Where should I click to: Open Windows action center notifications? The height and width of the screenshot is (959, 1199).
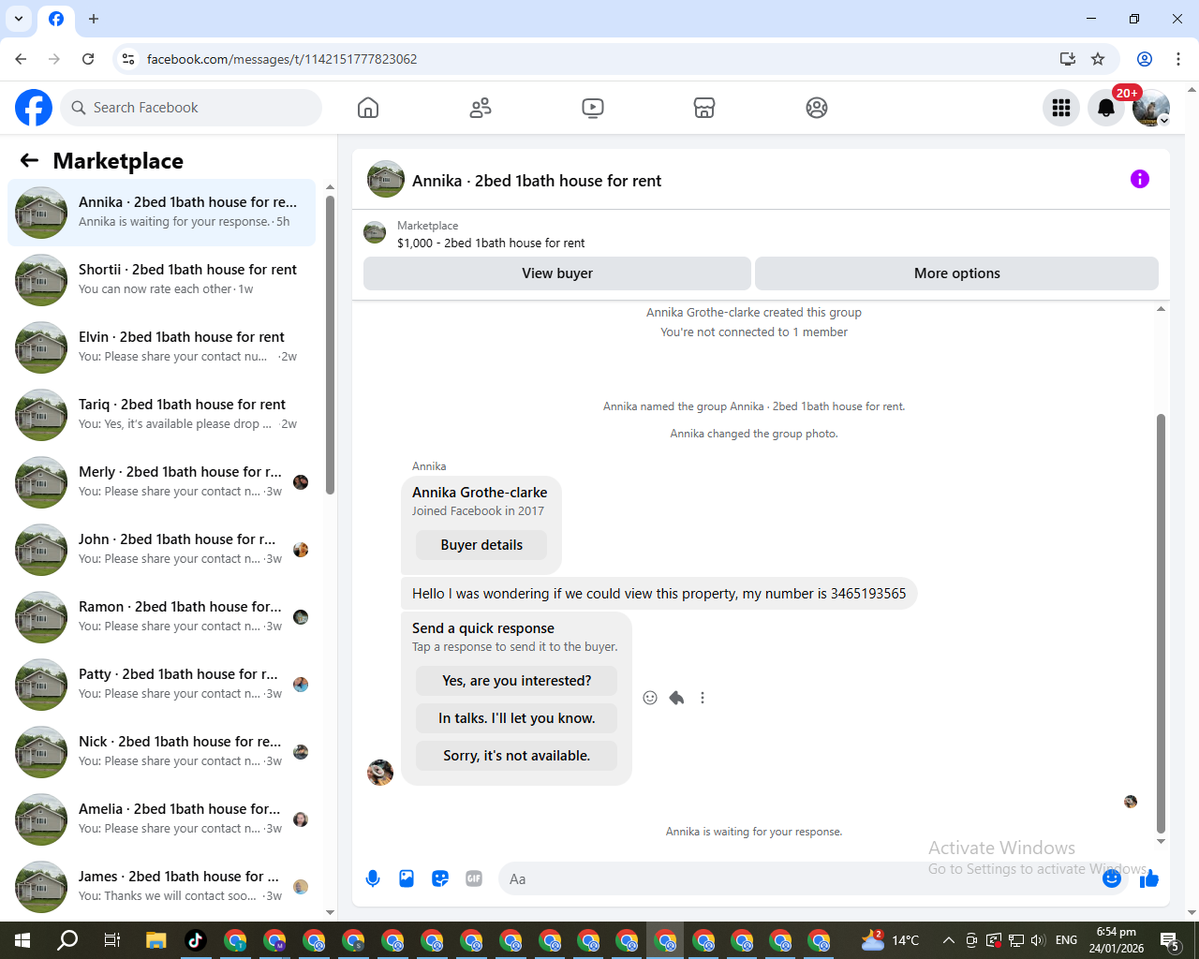(x=1169, y=940)
